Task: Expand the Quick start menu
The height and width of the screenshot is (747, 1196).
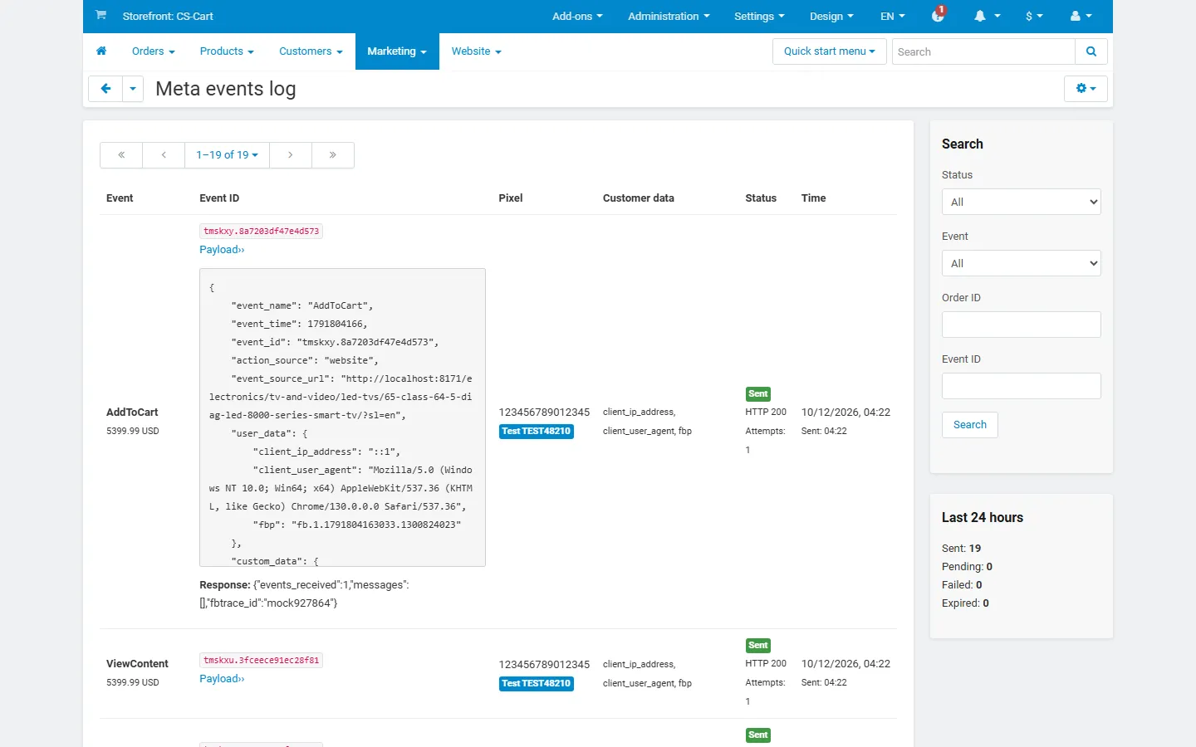Action: pos(830,51)
